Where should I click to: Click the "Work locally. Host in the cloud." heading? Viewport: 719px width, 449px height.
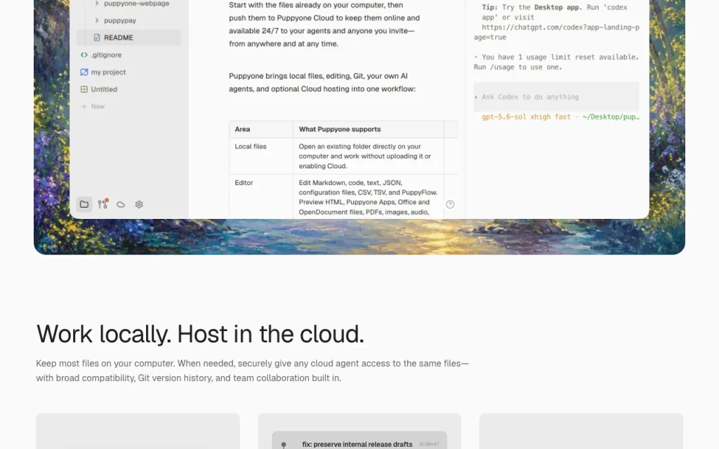(x=200, y=333)
